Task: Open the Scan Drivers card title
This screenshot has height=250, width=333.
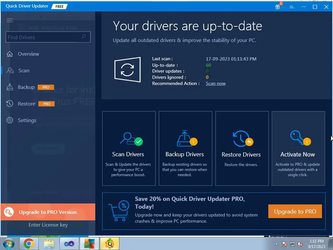Action: pyautogui.click(x=128, y=154)
